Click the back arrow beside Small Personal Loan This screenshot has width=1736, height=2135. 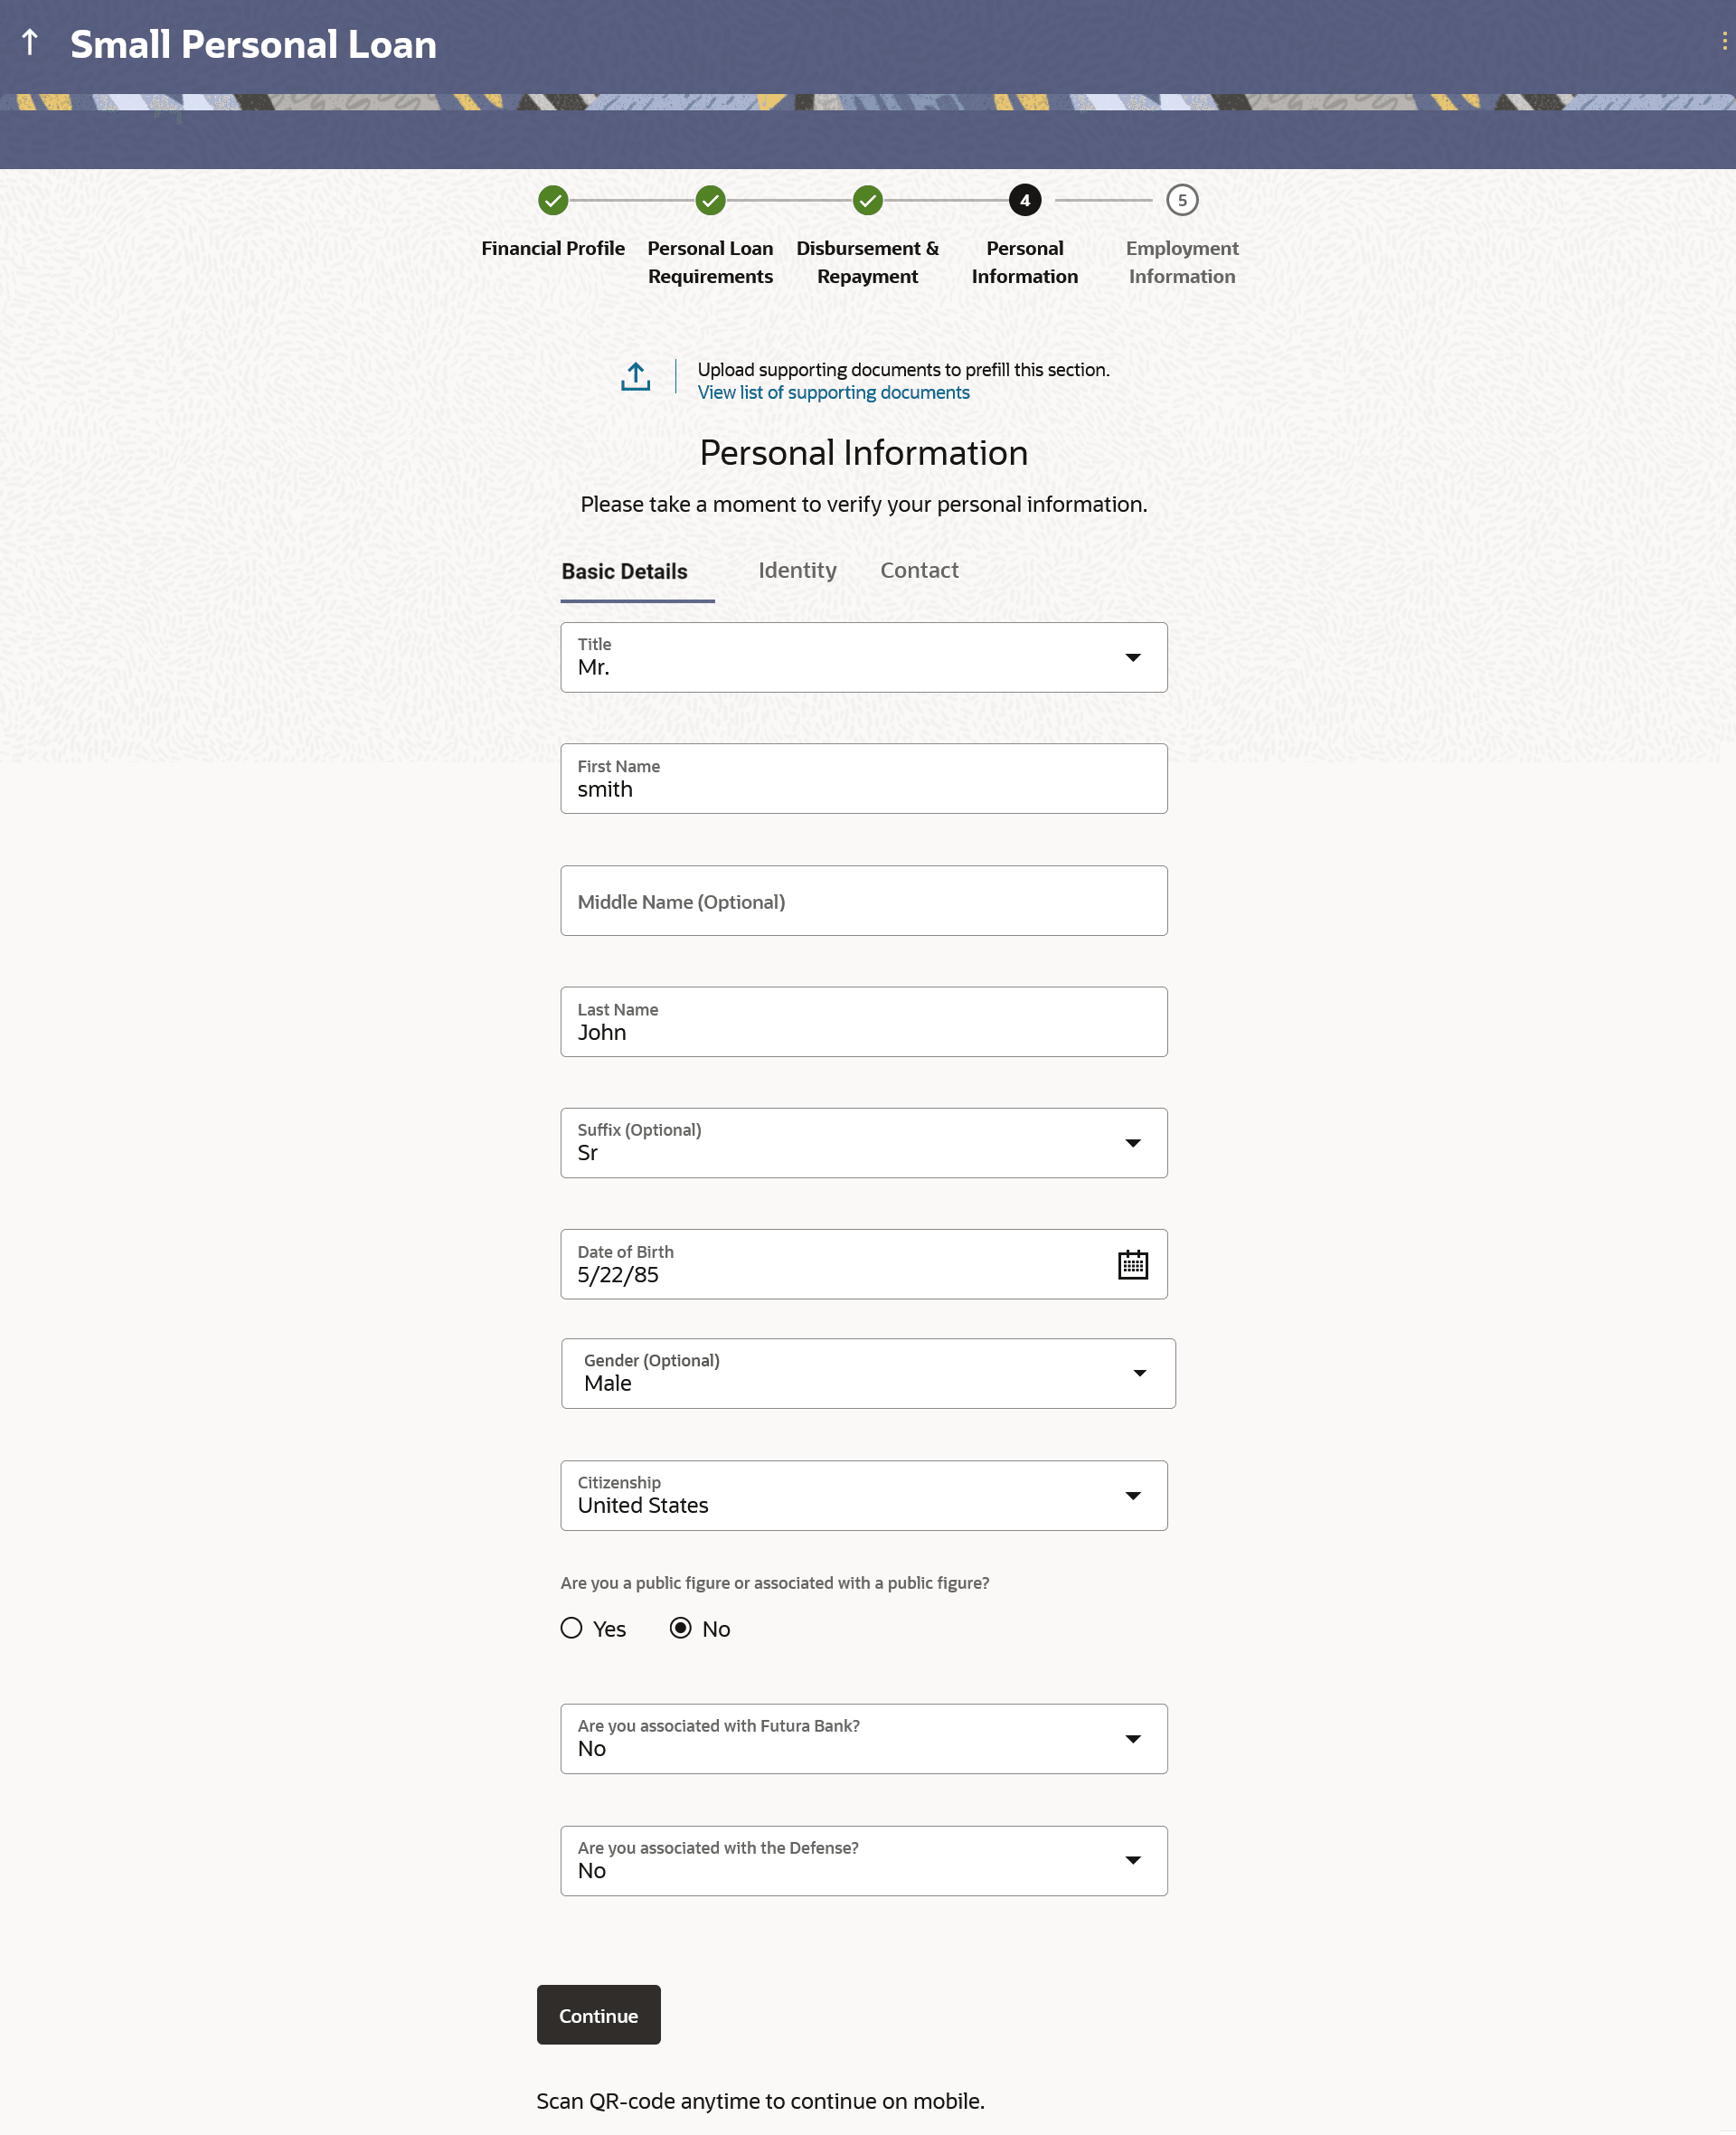coord(30,43)
